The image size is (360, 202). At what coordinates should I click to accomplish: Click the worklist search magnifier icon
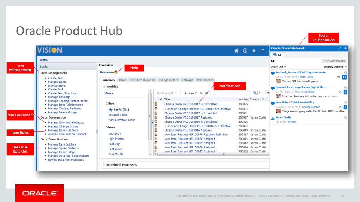[255, 93]
